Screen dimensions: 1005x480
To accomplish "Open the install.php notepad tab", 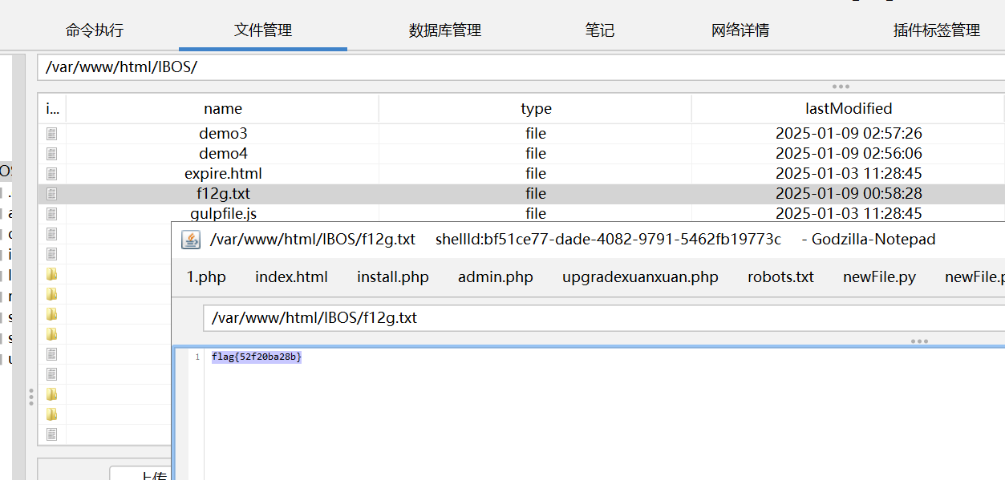I will pos(393,276).
